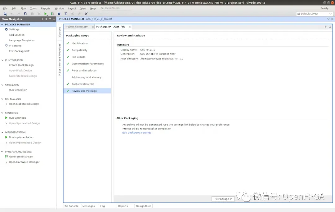Collapse the SYNTHESIS section
This screenshot has height=212, width=335.
(x=2, y=113)
